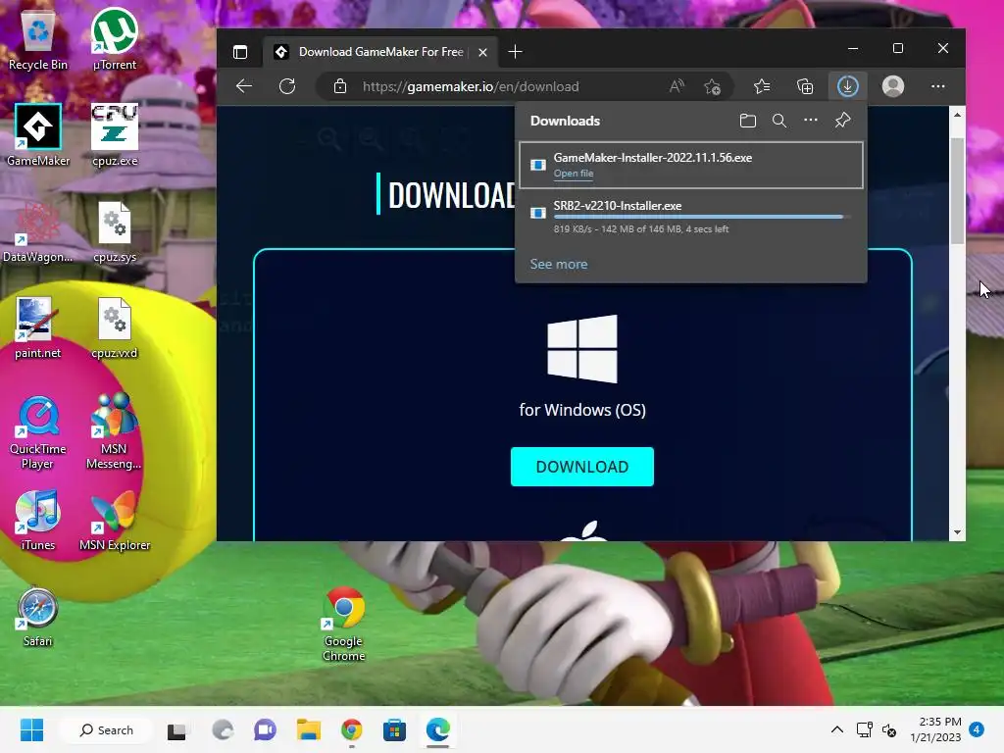Select the QuickTime Player shortcut
1004x753 pixels.
click(x=38, y=431)
